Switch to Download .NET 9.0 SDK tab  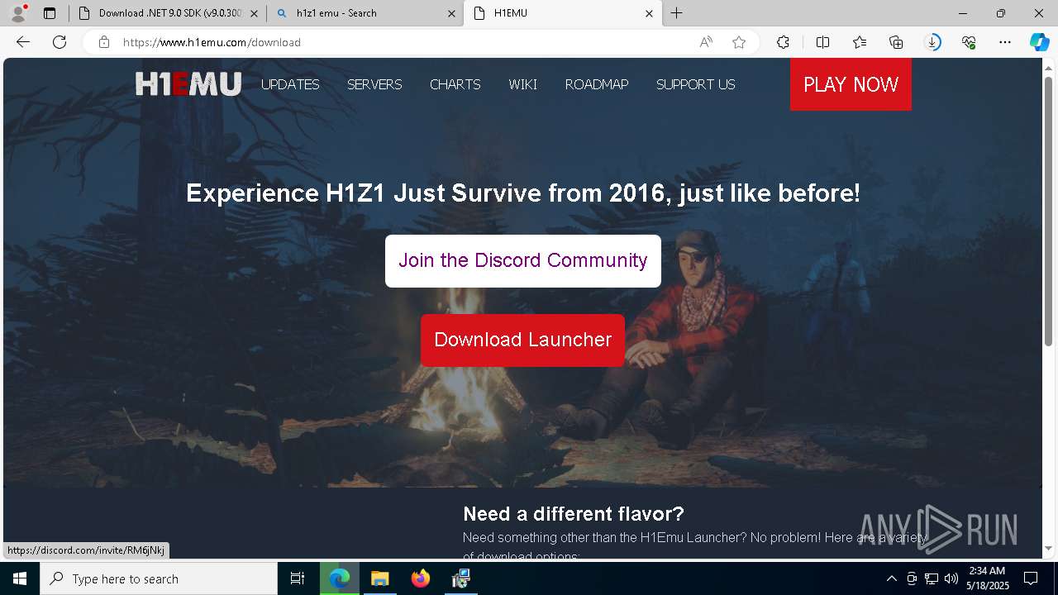coord(168,13)
